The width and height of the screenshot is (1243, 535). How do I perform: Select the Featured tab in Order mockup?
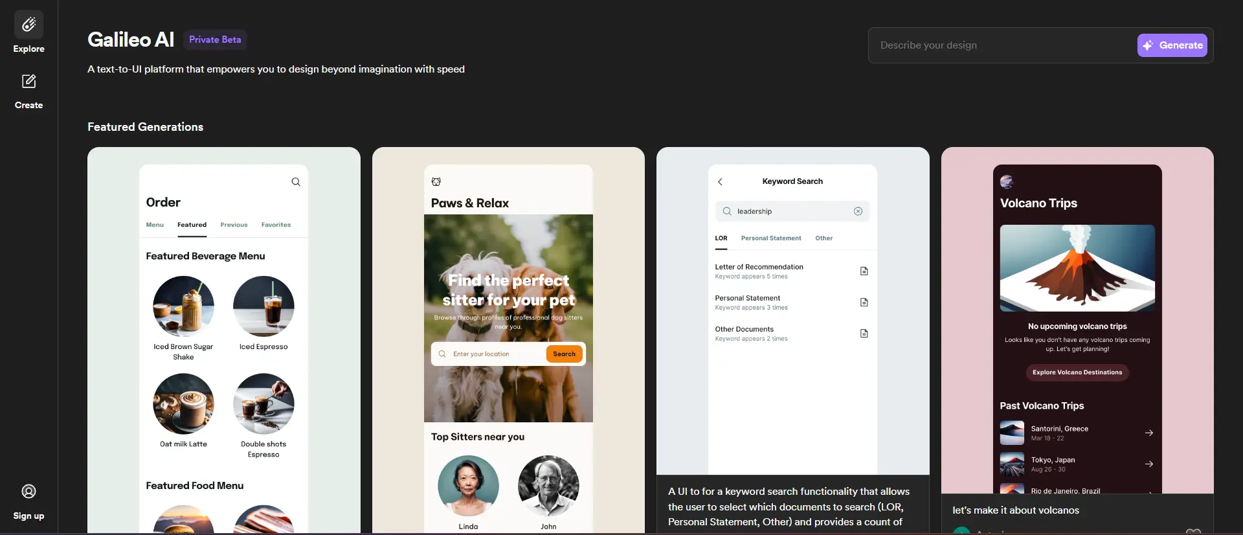192,225
